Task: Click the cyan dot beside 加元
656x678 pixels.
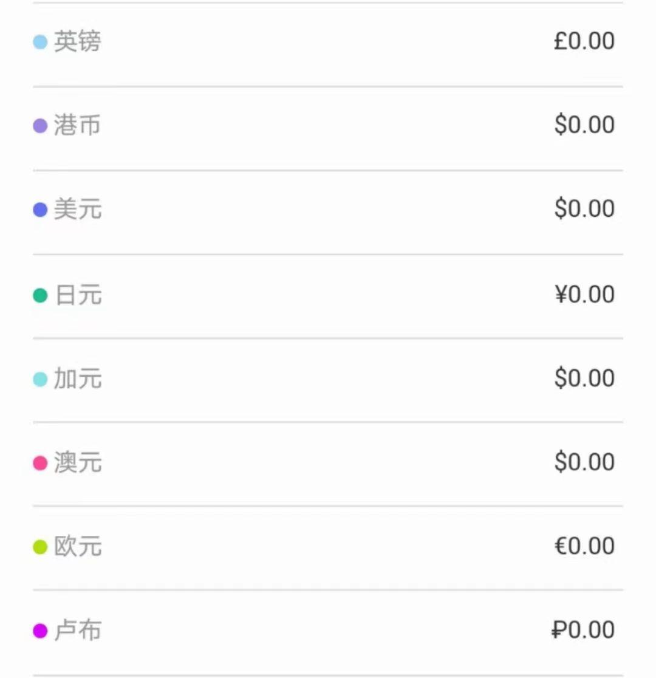Action: 40,380
